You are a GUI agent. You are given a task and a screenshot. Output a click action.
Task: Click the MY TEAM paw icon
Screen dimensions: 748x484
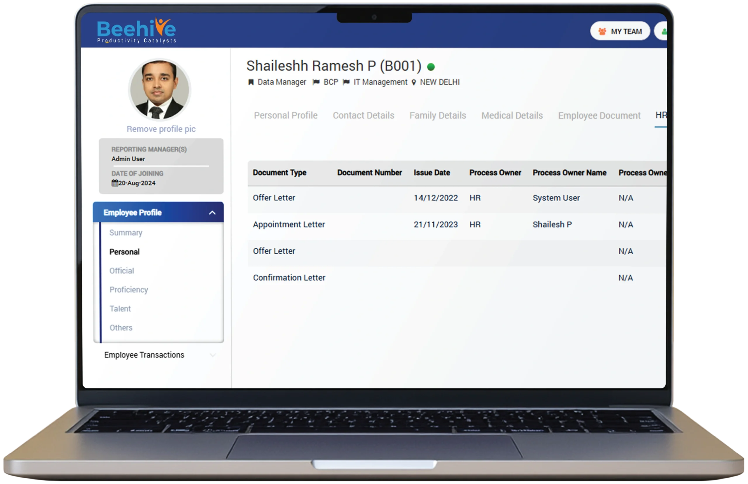tap(602, 32)
